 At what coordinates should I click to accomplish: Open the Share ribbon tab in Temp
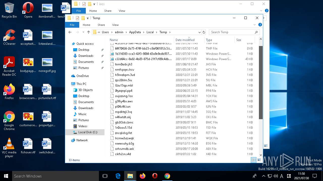coord(101,25)
